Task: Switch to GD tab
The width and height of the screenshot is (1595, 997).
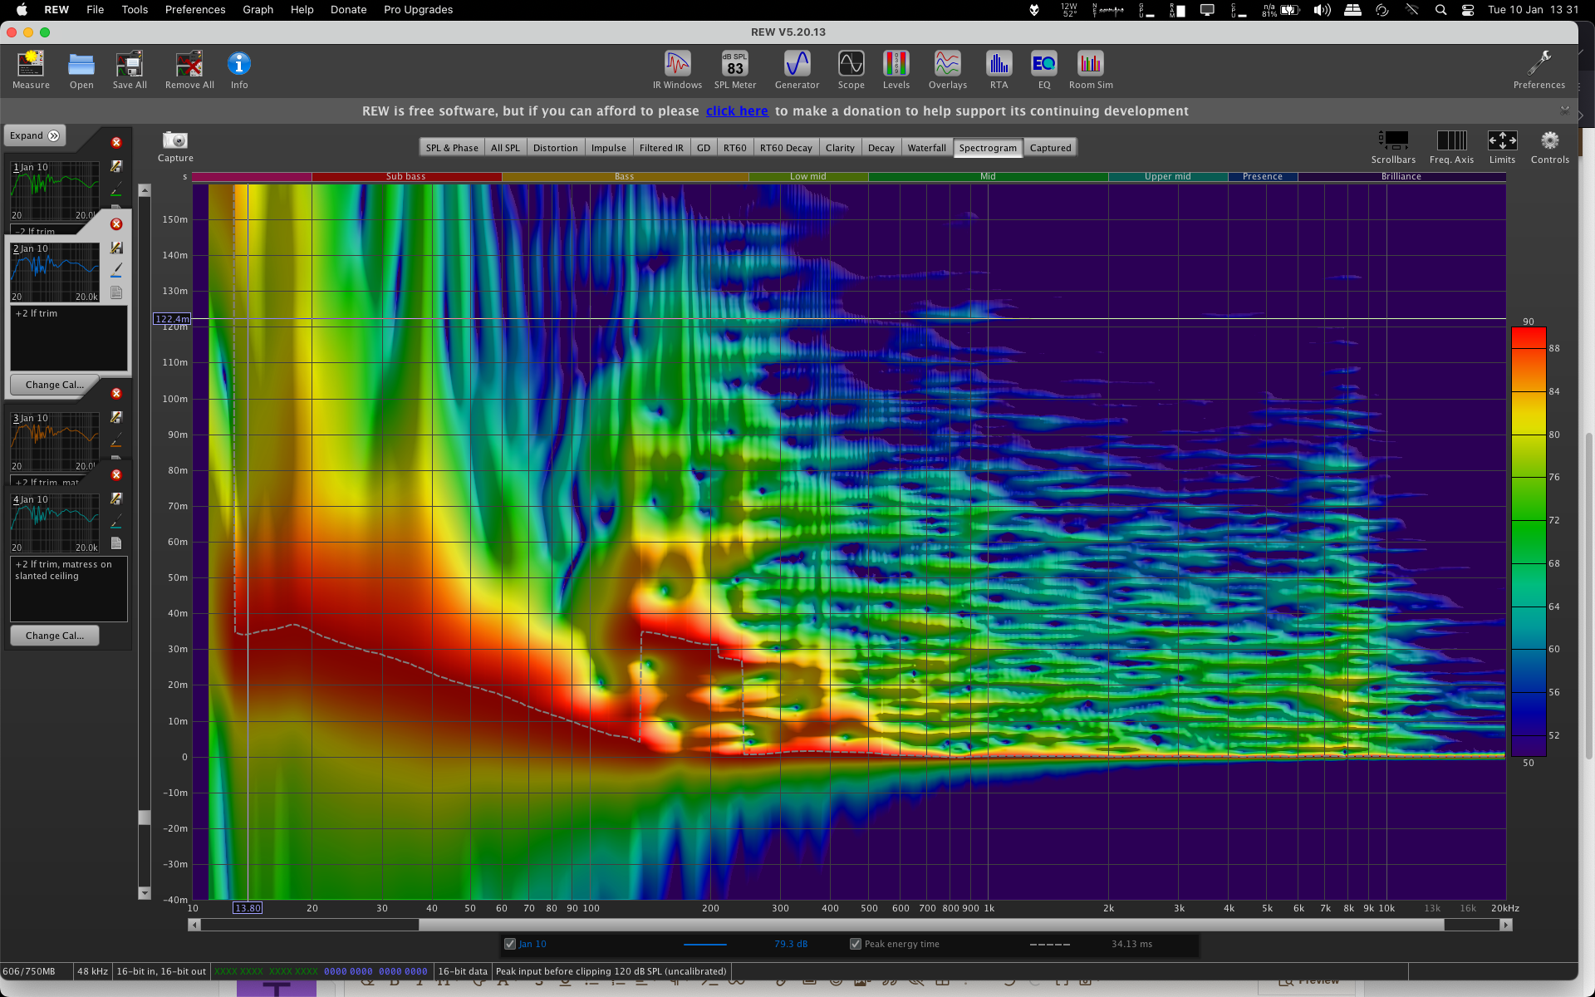Action: [704, 148]
